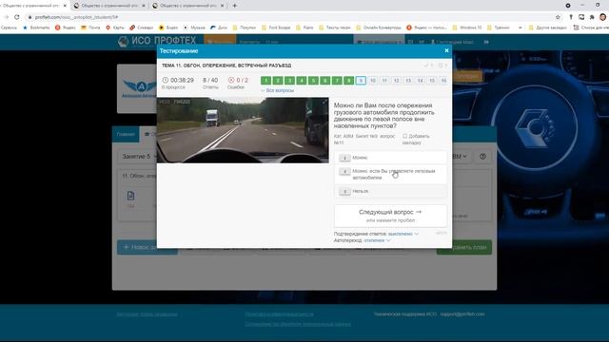Bookmark this page with the star icon

(559, 17)
